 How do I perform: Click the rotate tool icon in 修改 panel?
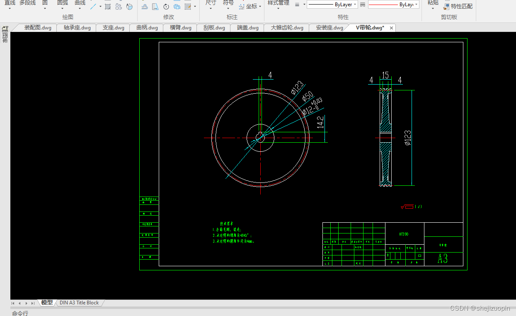(x=166, y=7)
